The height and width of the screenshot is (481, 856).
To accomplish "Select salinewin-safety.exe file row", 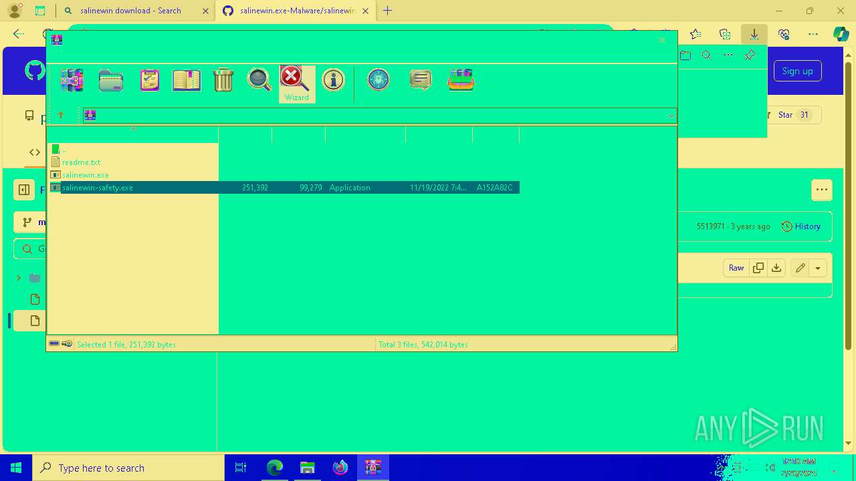I will point(285,188).
